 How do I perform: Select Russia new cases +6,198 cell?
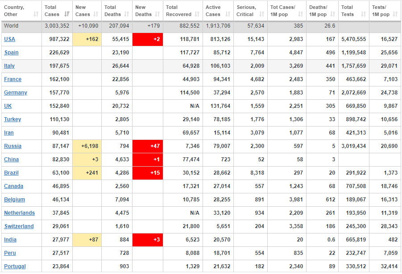click(87, 146)
